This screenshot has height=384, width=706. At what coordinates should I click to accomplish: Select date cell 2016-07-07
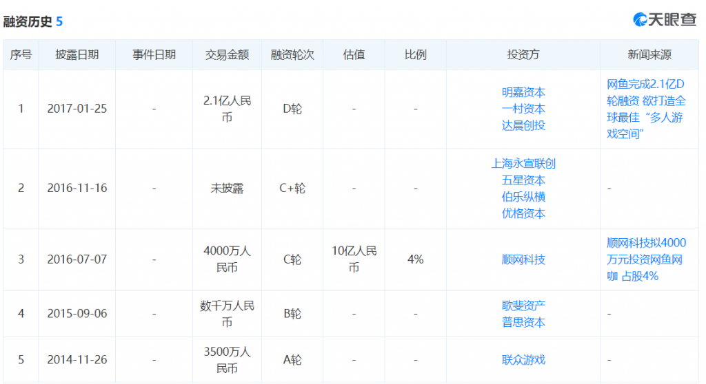[77, 259]
